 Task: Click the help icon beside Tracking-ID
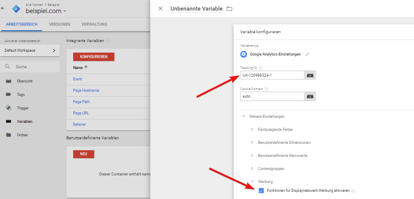pyautogui.click(x=261, y=68)
